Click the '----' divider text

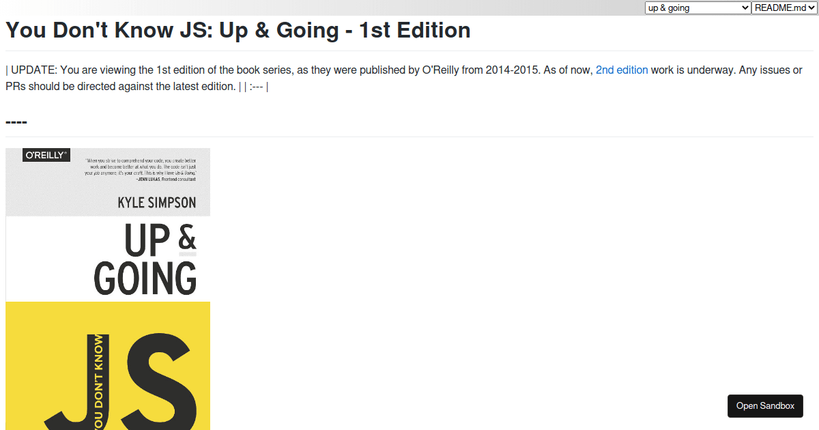tap(16, 121)
